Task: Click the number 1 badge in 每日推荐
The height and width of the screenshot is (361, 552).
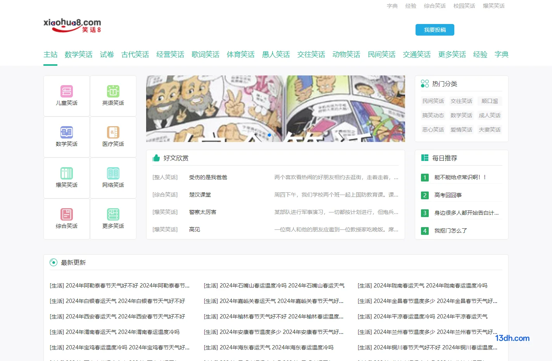Action: click(x=425, y=178)
